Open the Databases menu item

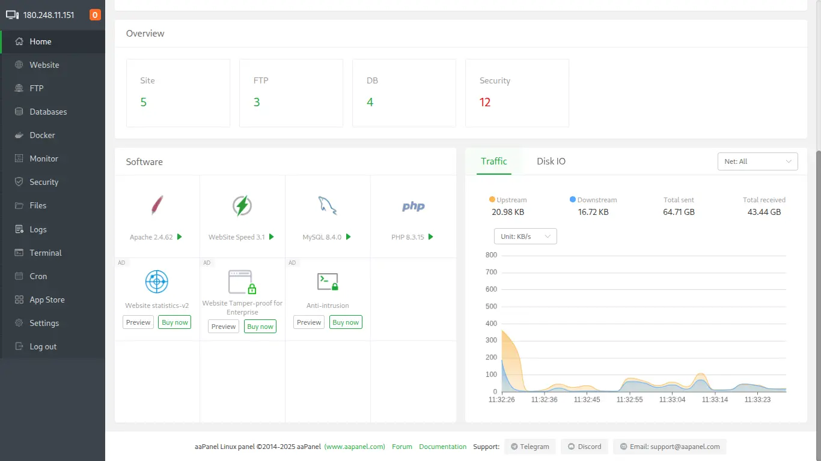52,112
